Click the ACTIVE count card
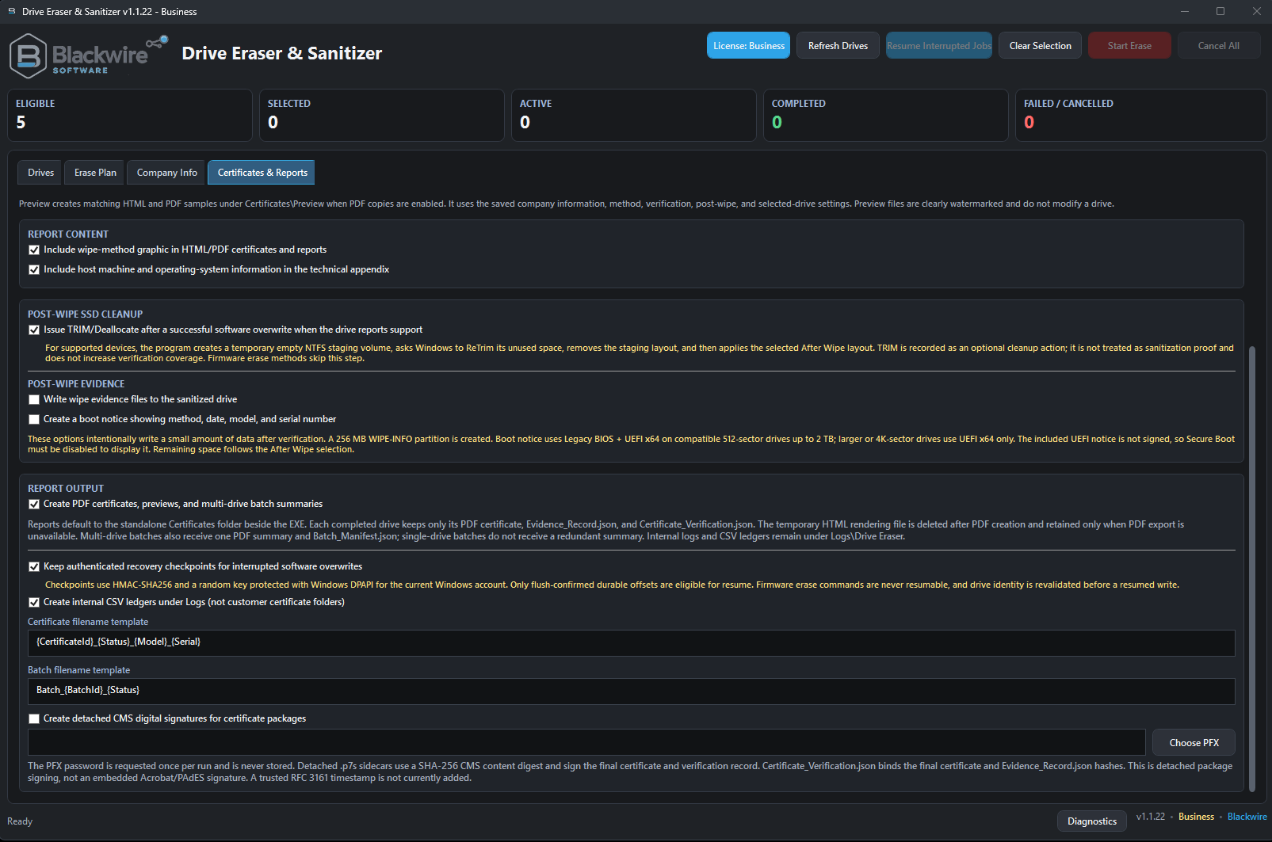This screenshot has height=842, width=1272. 634,115
